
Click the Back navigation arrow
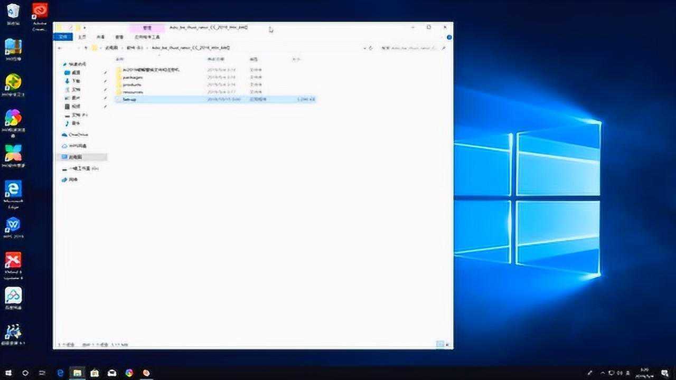pyautogui.click(x=60, y=47)
